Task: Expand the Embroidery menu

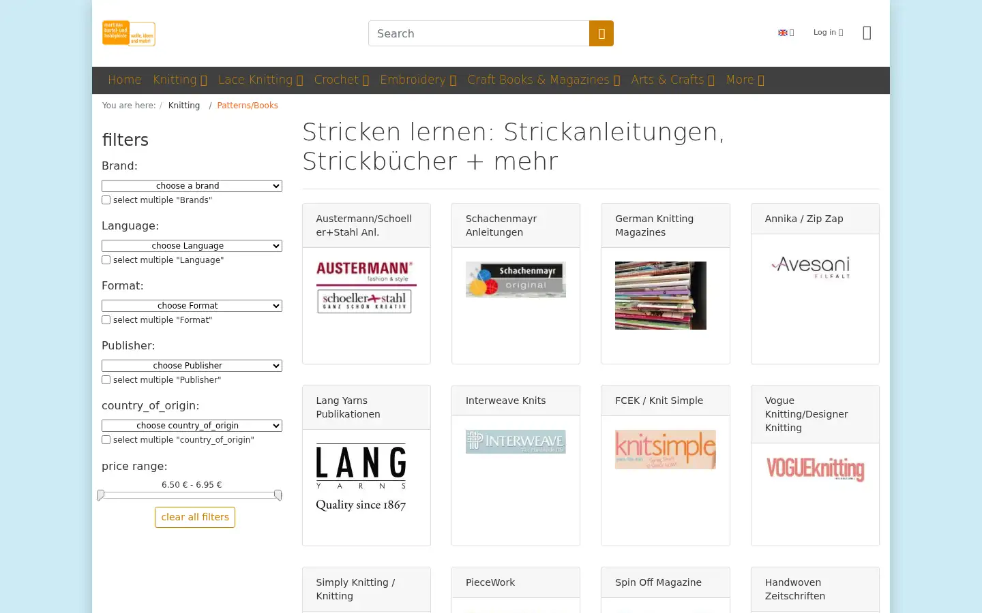Action: coord(418,80)
